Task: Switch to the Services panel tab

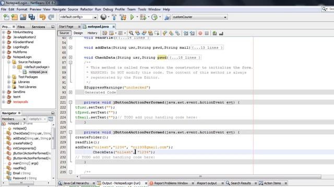Action: (x=38, y=26)
